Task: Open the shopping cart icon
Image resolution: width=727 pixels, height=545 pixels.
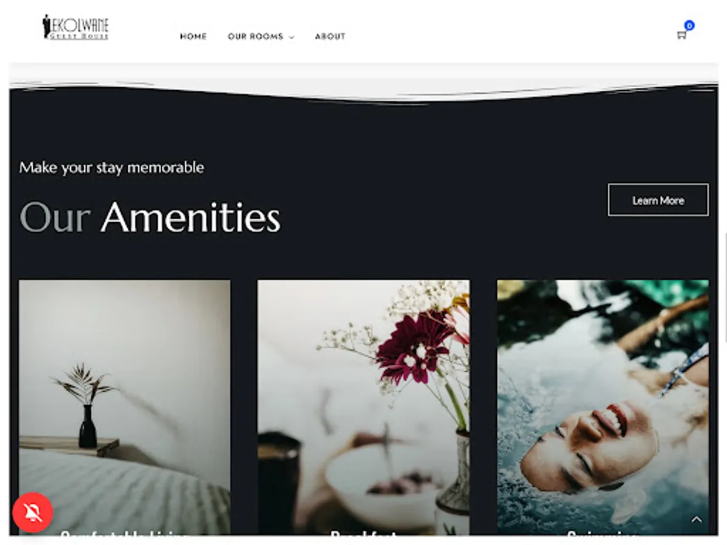Action: [x=681, y=35]
